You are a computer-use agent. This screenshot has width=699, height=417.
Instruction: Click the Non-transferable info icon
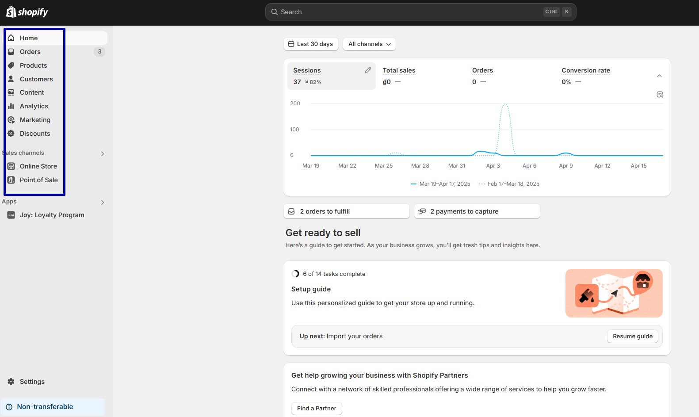click(x=9, y=407)
